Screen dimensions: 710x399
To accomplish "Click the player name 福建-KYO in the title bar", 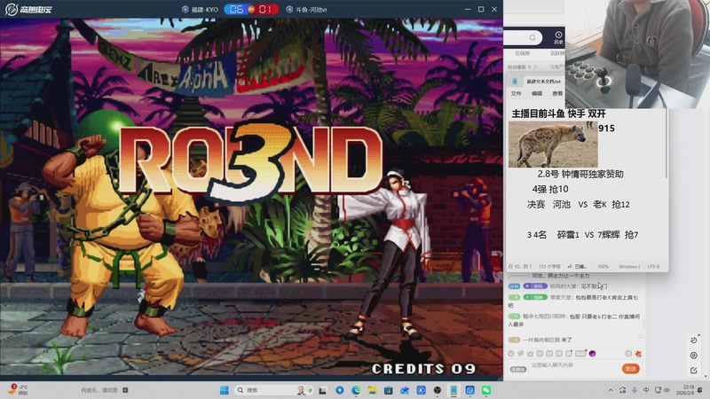I will [x=204, y=9].
